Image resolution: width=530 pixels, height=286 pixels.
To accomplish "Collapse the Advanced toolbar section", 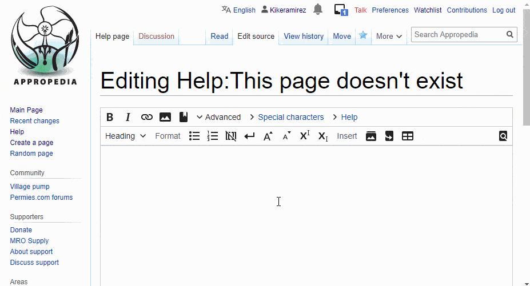I will (x=218, y=117).
